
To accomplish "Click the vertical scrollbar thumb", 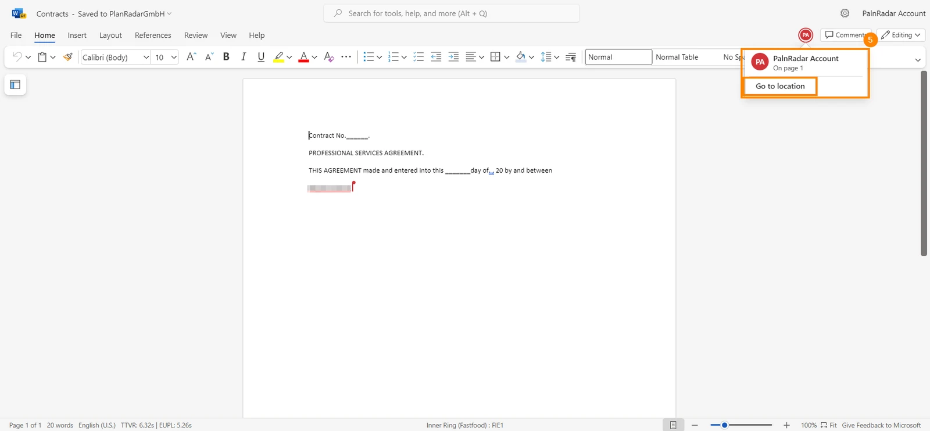I will [x=924, y=163].
